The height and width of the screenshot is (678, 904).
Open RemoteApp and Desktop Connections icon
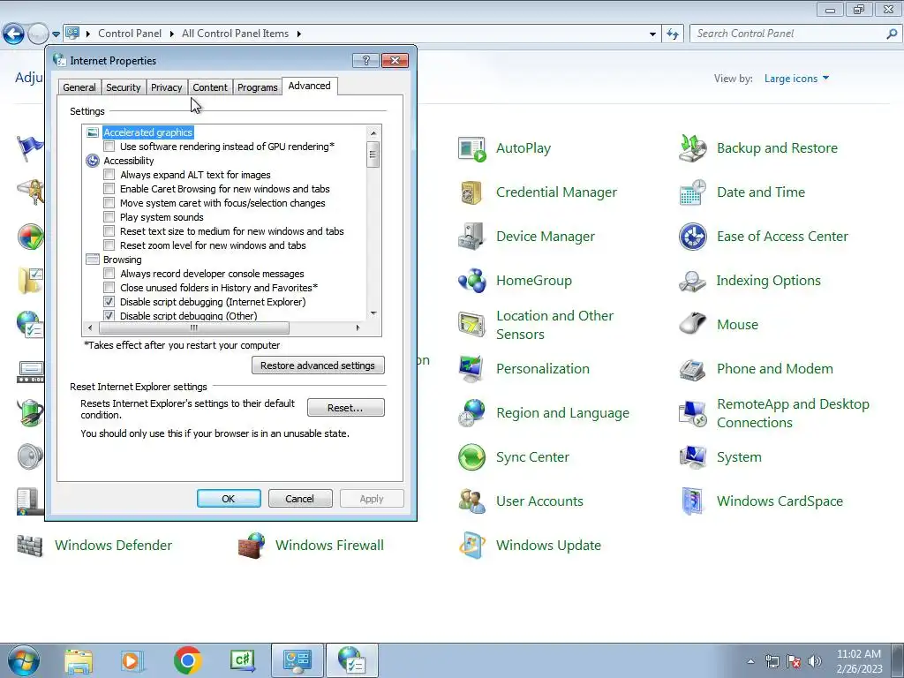[x=692, y=413]
